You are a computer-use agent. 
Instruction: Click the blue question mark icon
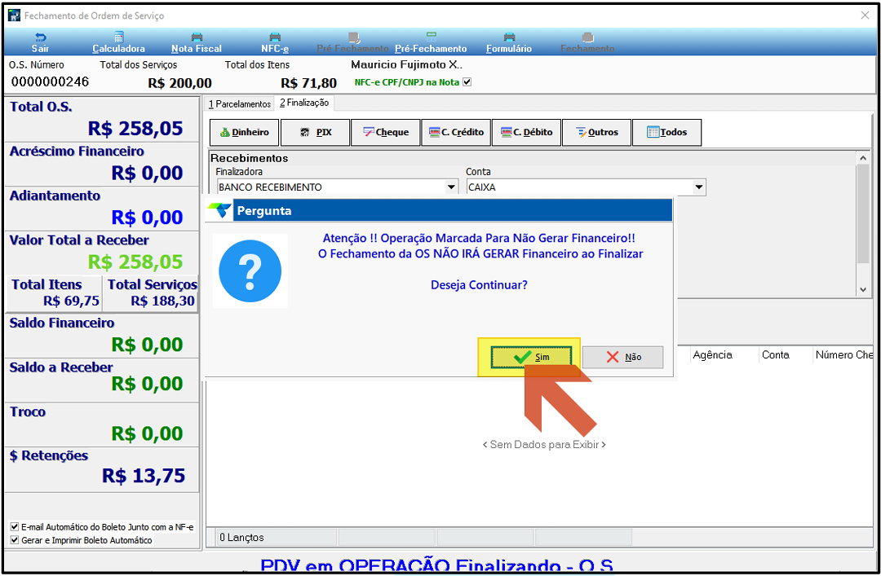250,271
